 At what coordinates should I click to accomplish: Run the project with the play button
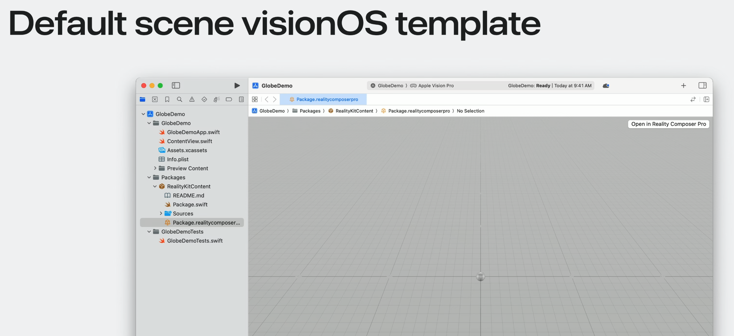[x=237, y=85]
